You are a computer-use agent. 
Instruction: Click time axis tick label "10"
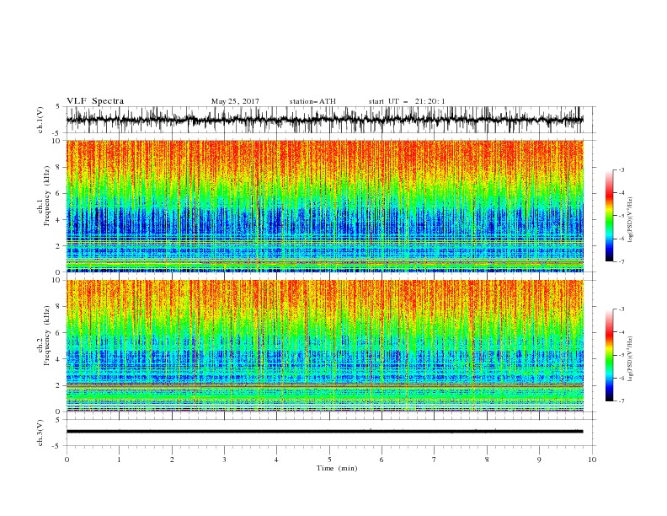[592, 460]
